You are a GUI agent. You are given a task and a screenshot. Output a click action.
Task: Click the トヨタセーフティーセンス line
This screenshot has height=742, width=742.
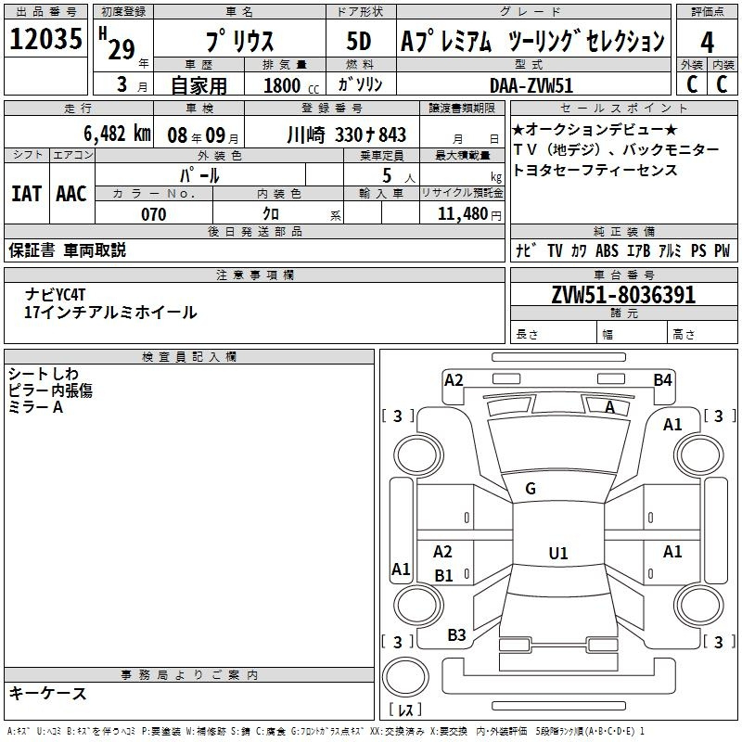point(595,170)
